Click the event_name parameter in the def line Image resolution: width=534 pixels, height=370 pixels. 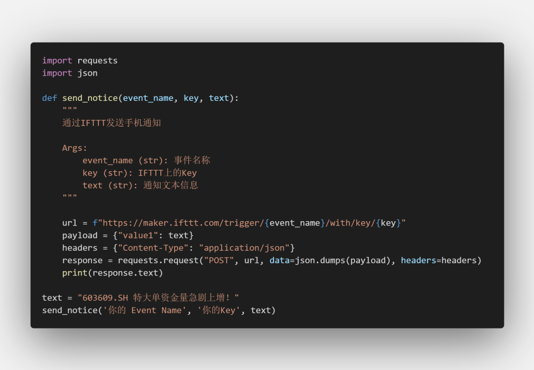(148, 98)
